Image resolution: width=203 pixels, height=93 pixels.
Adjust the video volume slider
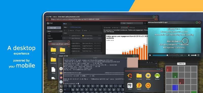194,55
